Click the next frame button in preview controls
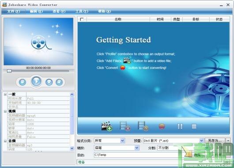This screenshot has width=234, height=168. click(59, 82)
